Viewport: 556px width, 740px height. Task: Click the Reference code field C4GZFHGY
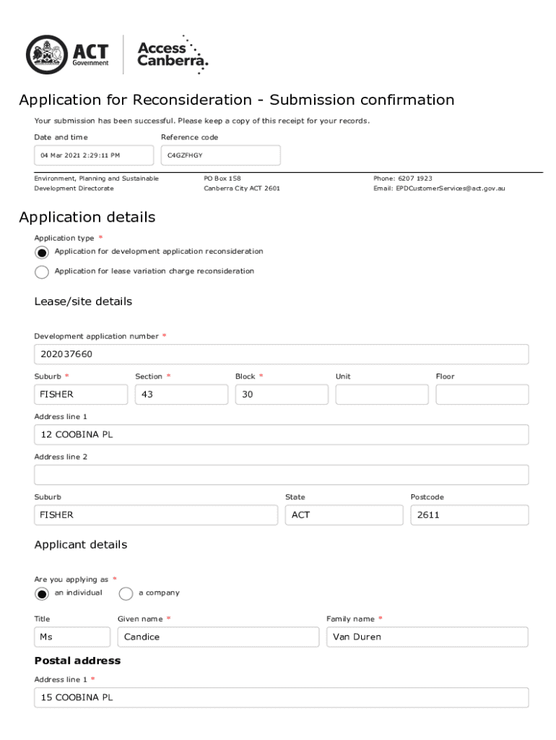[x=220, y=155]
